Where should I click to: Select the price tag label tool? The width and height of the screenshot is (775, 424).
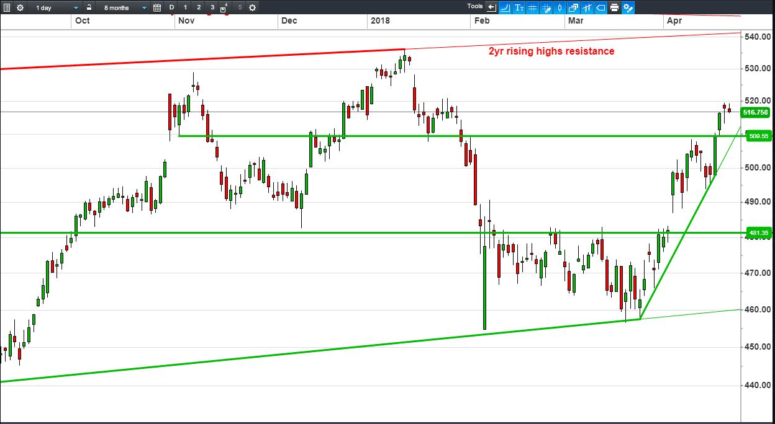pyautogui.click(x=601, y=7)
